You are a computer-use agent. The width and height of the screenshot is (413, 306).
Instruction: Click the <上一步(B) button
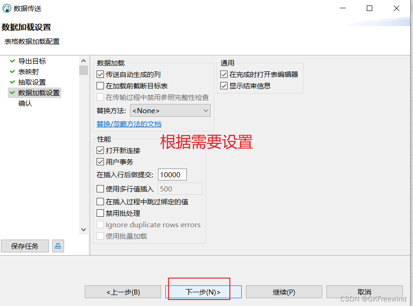click(123, 292)
